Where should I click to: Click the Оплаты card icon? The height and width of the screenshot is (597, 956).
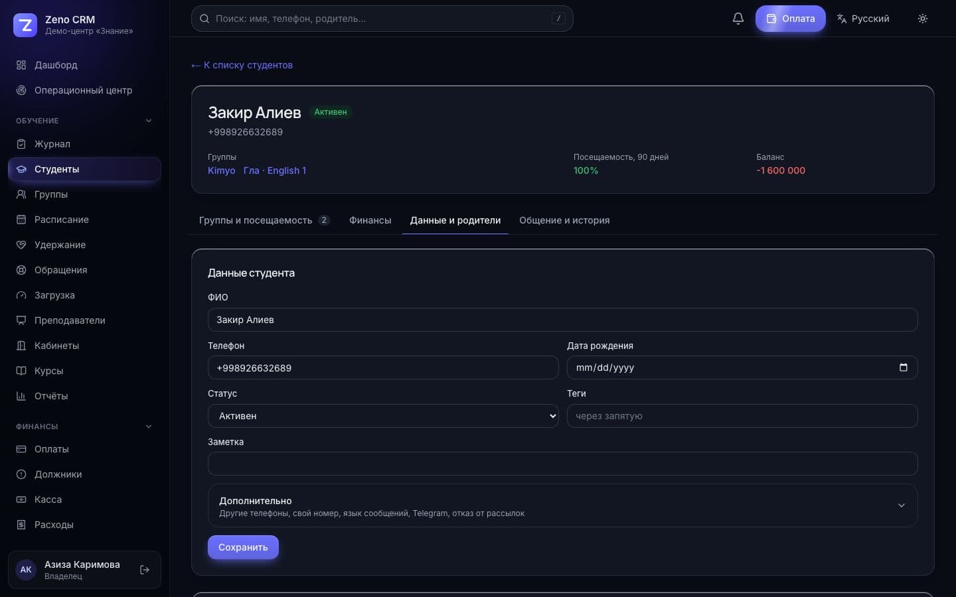[21, 449]
